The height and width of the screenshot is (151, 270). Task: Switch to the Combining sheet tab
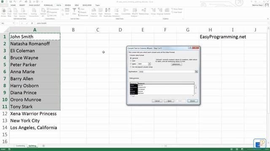20,146
